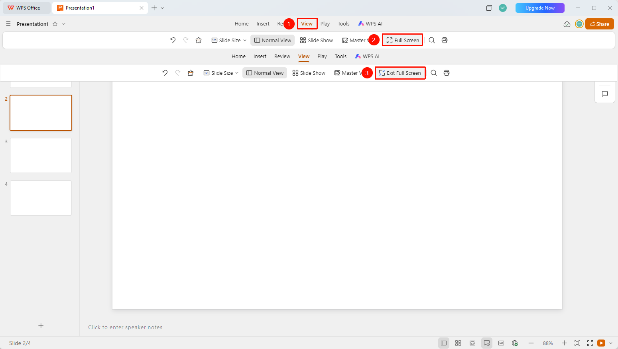Expand slideshow options arrow beside play button
The image size is (618, 349).
(611, 343)
